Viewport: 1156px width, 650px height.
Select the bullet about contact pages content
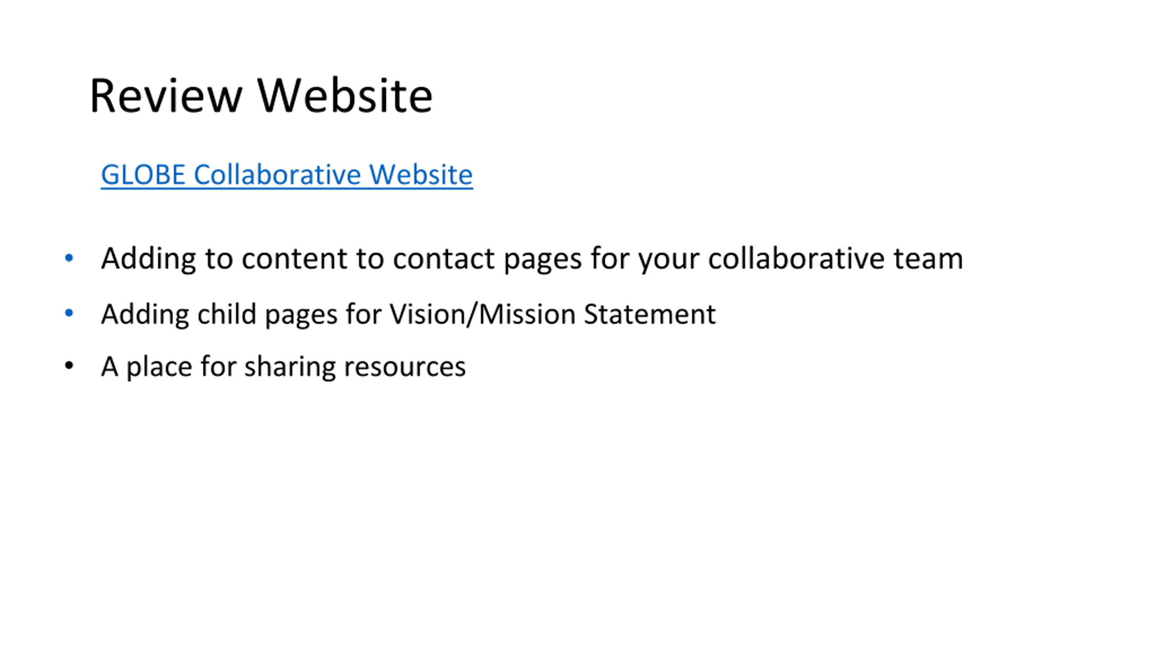point(532,259)
